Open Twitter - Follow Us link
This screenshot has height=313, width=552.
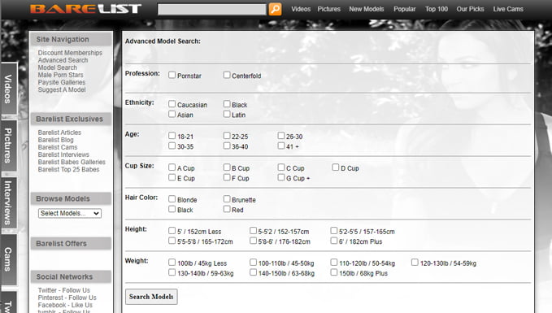[x=63, y=290]
